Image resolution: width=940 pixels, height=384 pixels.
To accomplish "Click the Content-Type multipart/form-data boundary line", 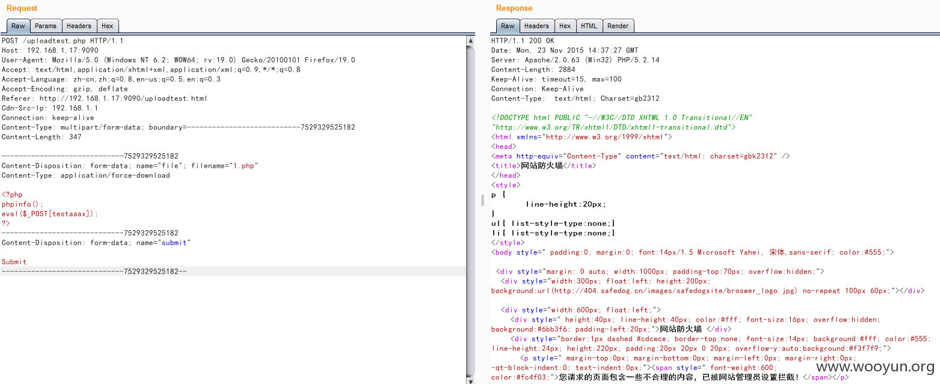I will point(178,127).
